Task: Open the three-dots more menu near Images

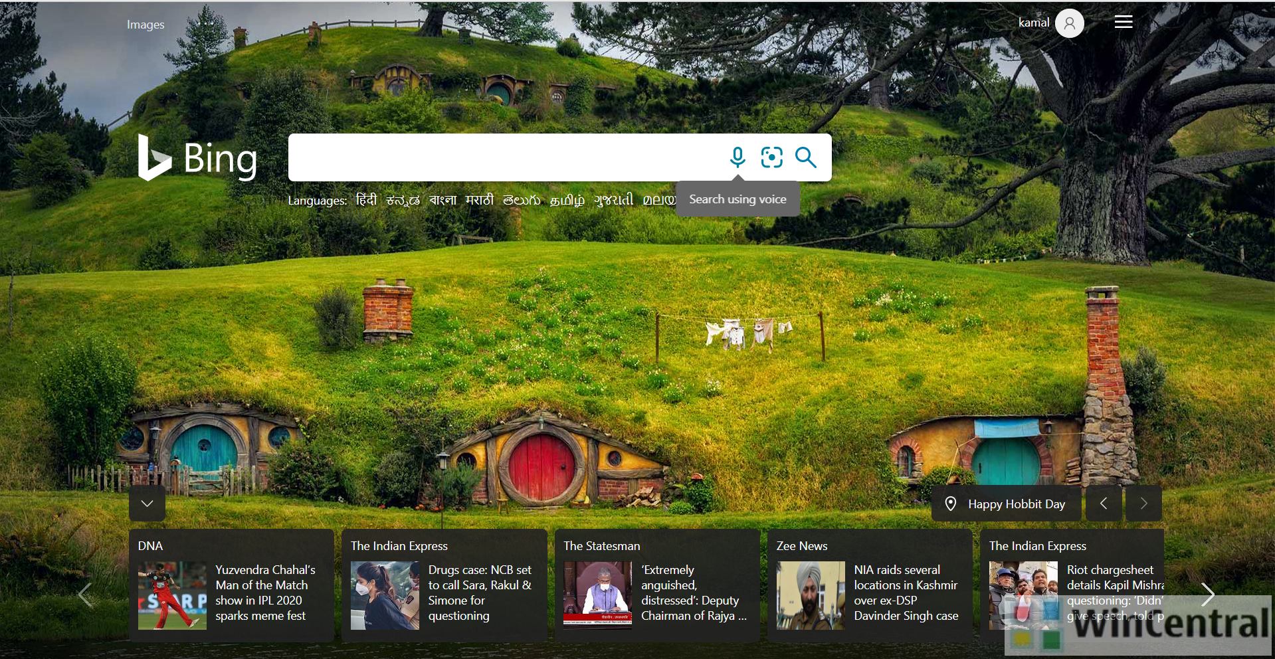Action: (206, 24)
